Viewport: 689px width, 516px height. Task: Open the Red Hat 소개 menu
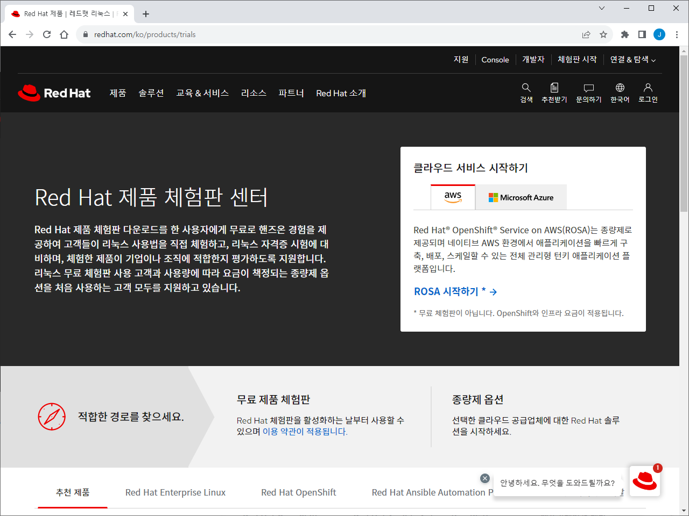(x=341, y=93)
